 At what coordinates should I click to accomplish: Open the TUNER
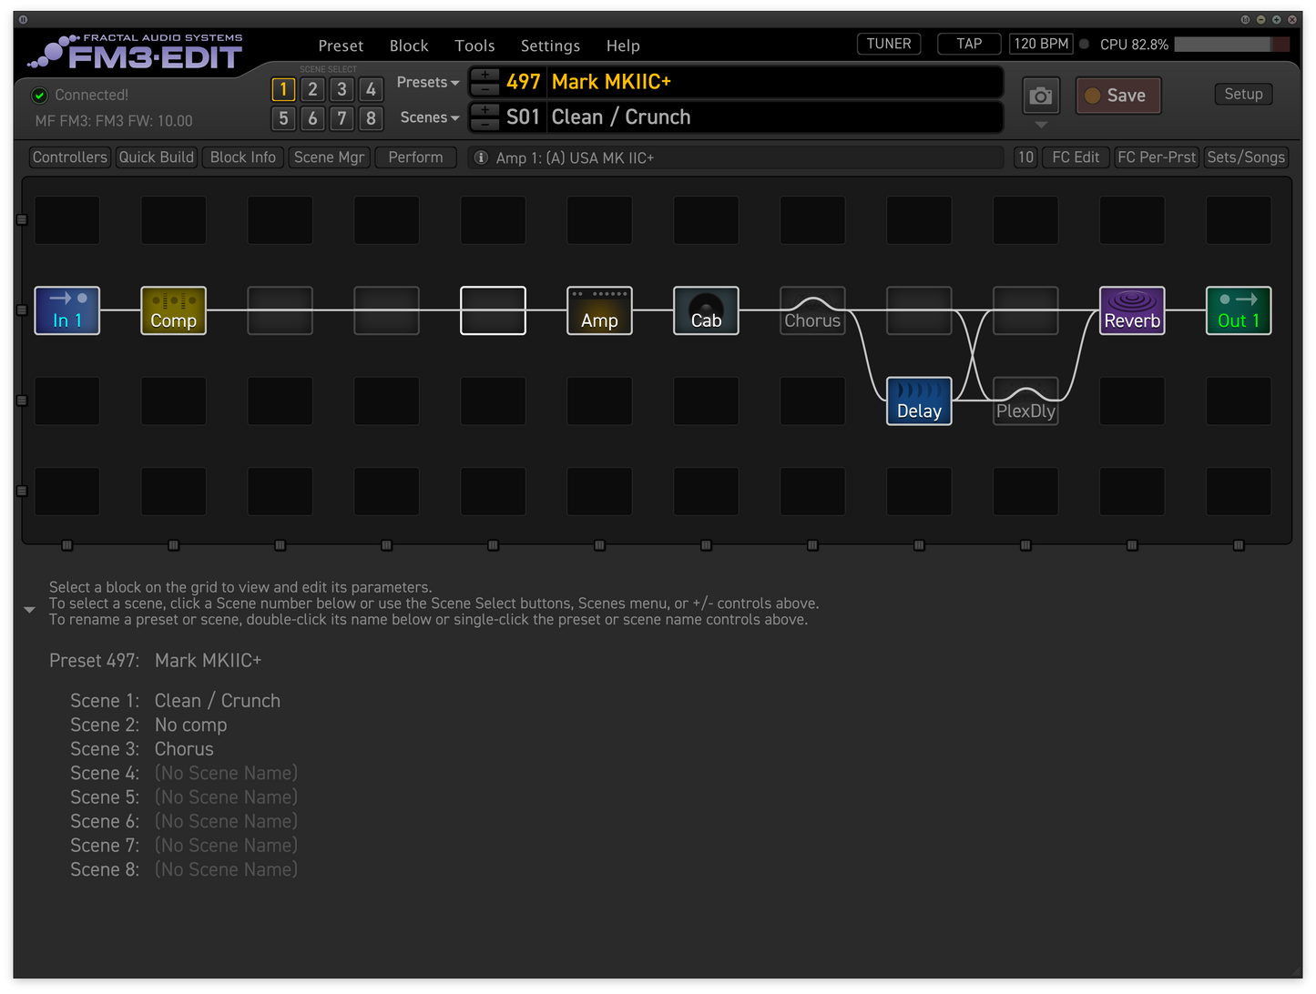tap(888, 43)
